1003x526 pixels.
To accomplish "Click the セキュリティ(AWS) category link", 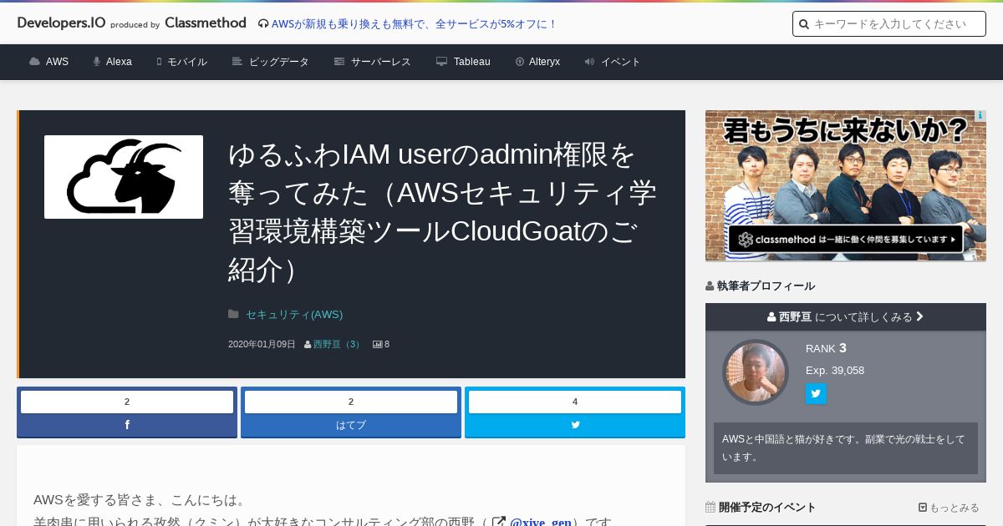I will coord(294,315).
